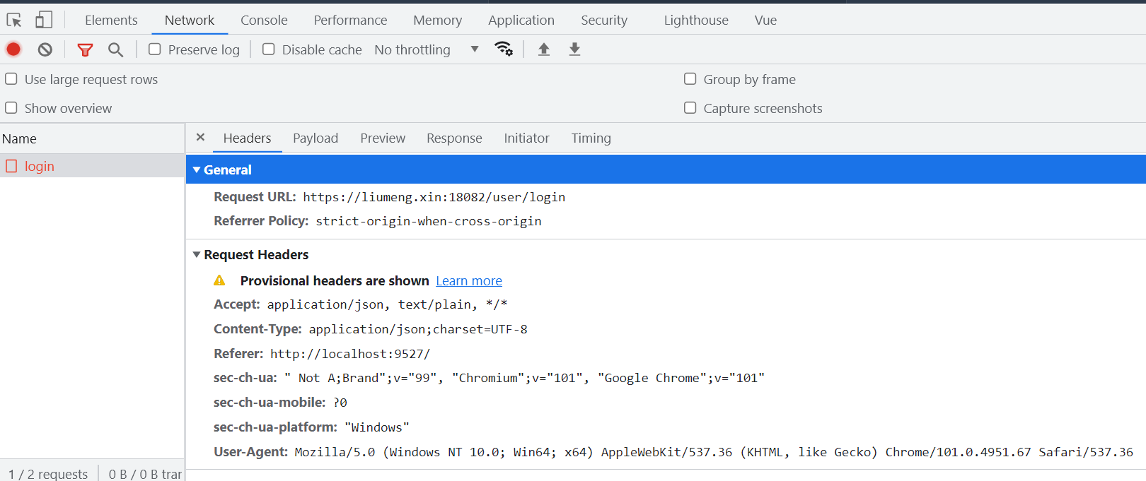This screenshot has width=1146, height=481.
Task: Open the Learn more link
Action: (469, 281)
